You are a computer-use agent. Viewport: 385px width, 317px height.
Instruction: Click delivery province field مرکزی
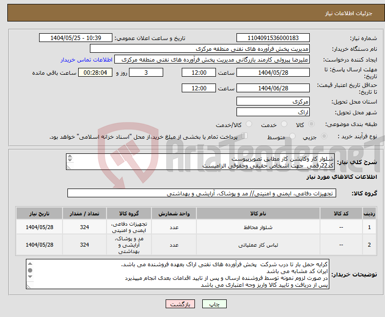tap(273, 101)
